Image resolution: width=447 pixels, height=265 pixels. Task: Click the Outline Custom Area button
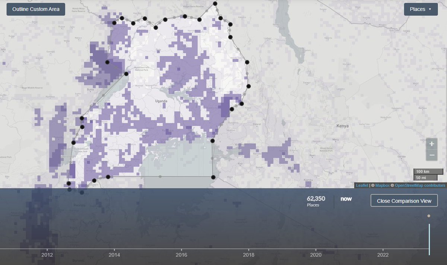[x=36, y=9]
